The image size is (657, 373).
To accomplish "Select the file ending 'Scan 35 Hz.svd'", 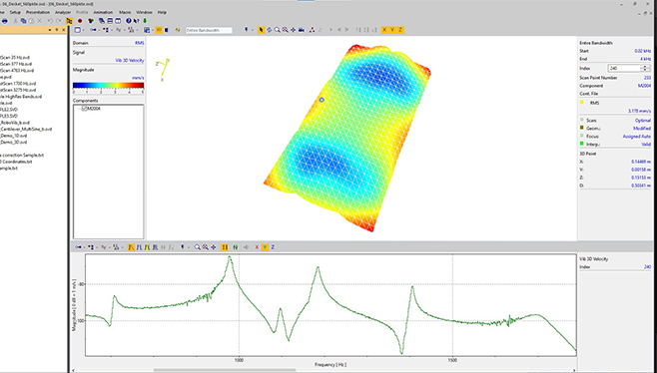I will click(x=15, y=58).
